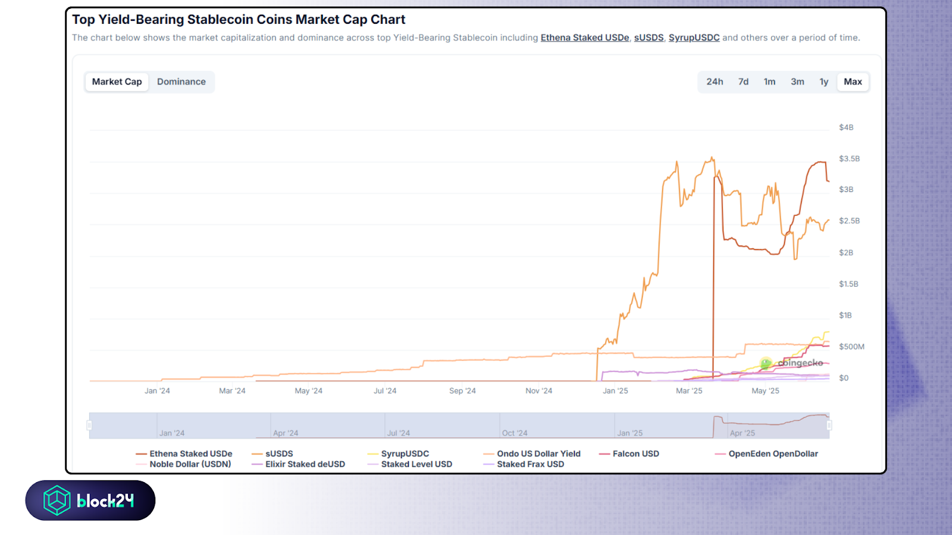Viewport: 952px width, 535px height.
Task: Toggle Ondo US Dollar Yield legend series
Action: point(532,454)
